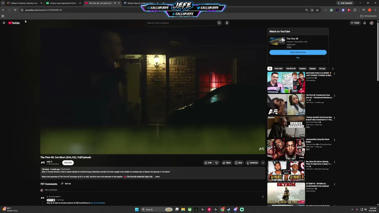Expand the description with ...more
The image size is (379, 213).
[x=157, y=177]
